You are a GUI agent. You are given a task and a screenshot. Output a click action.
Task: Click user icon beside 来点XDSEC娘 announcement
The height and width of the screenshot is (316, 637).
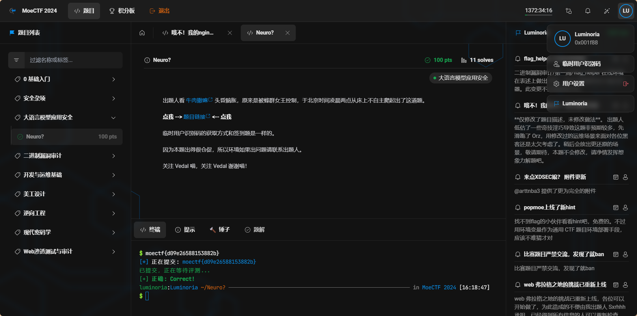pyautogui.click(x=625, y=177)
